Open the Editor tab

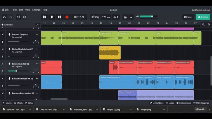(29, 103)
